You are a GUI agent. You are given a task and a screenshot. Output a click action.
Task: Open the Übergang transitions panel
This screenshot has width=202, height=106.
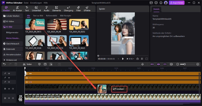[68, 9]
